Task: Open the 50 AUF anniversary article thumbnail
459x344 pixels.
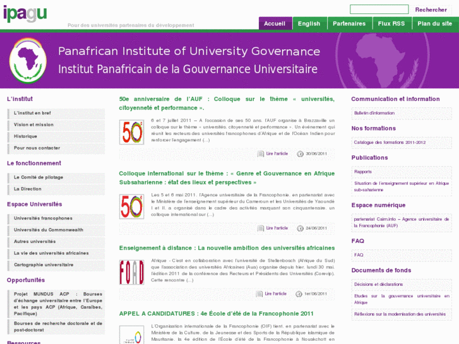Action: point(132,132)
